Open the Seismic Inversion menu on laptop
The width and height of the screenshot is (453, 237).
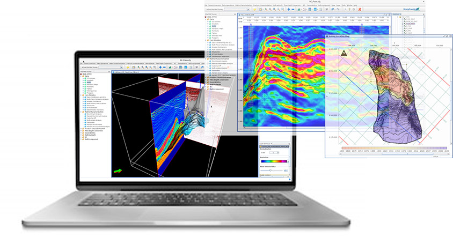pyautogui.click(x=89, y=63)
